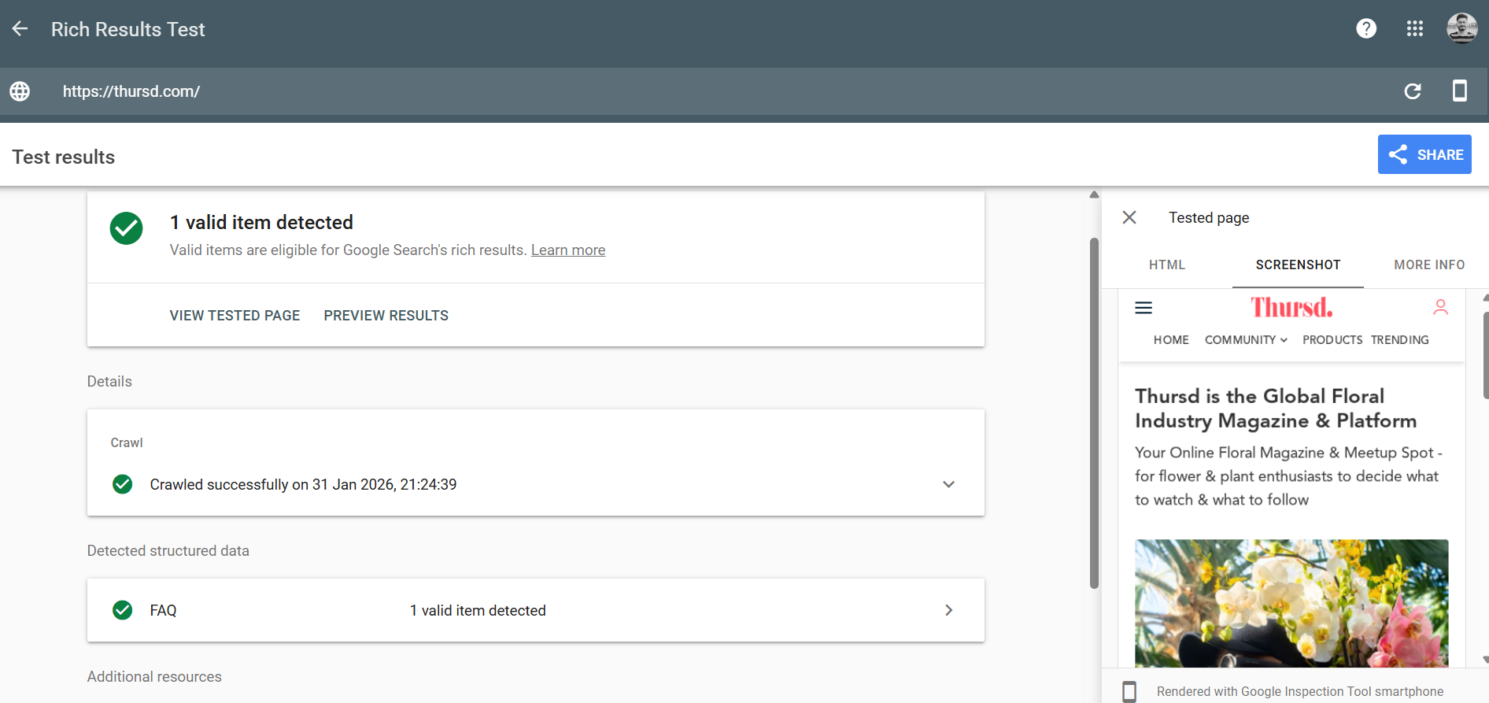Click '1 valid item detected' in FAQ row
This screenshot has width=1489, height=703.
click(x=478, y=611)
